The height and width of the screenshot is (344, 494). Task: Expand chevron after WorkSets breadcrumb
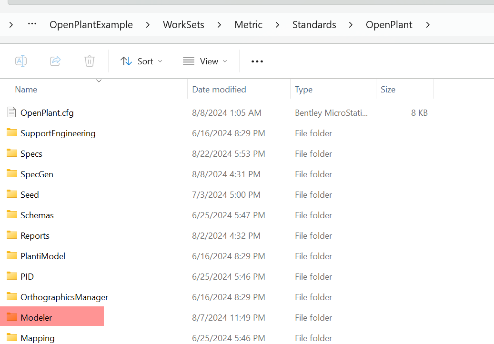(219, 25)
